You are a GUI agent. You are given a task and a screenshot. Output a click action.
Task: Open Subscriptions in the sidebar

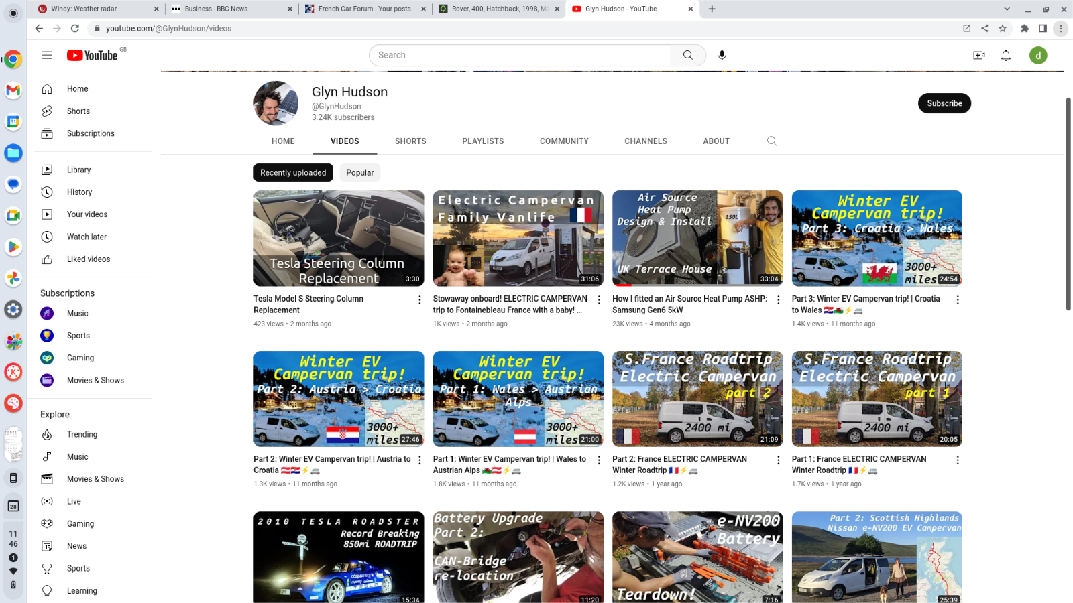[89, 133]
